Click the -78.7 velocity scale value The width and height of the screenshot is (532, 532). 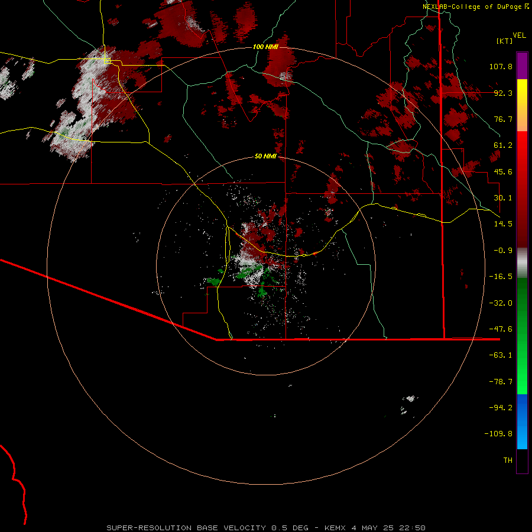click(x=501, y=382)
